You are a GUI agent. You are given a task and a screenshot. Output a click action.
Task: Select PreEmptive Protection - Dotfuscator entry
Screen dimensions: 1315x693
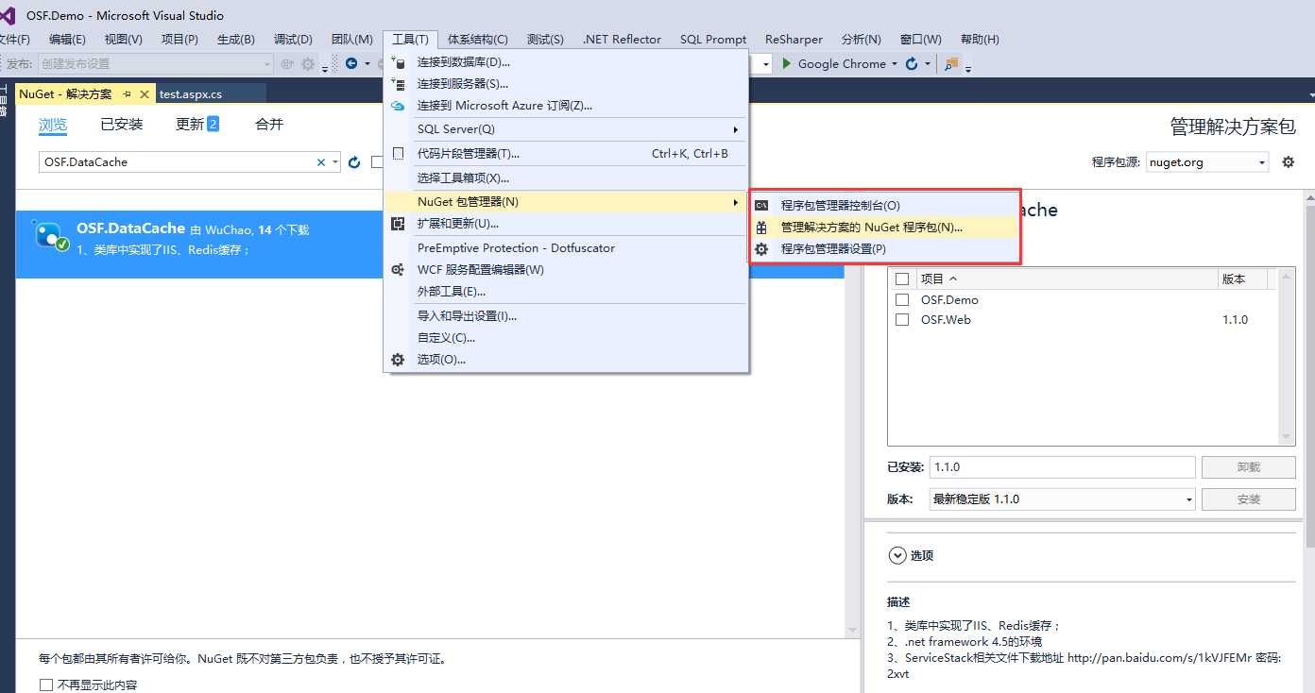pos(566,247)
